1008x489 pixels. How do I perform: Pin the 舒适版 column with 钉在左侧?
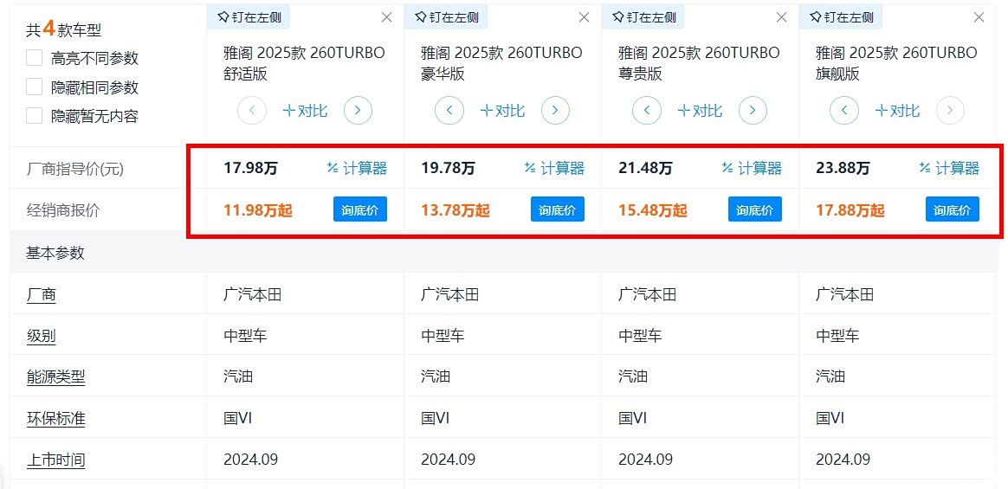tap(249, 16)
